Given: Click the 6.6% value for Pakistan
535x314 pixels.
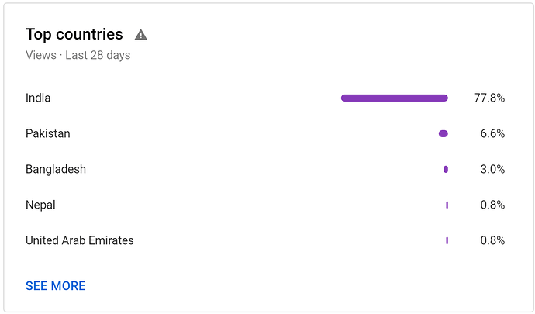Looking at the screenshot, I should coord(492,133).
